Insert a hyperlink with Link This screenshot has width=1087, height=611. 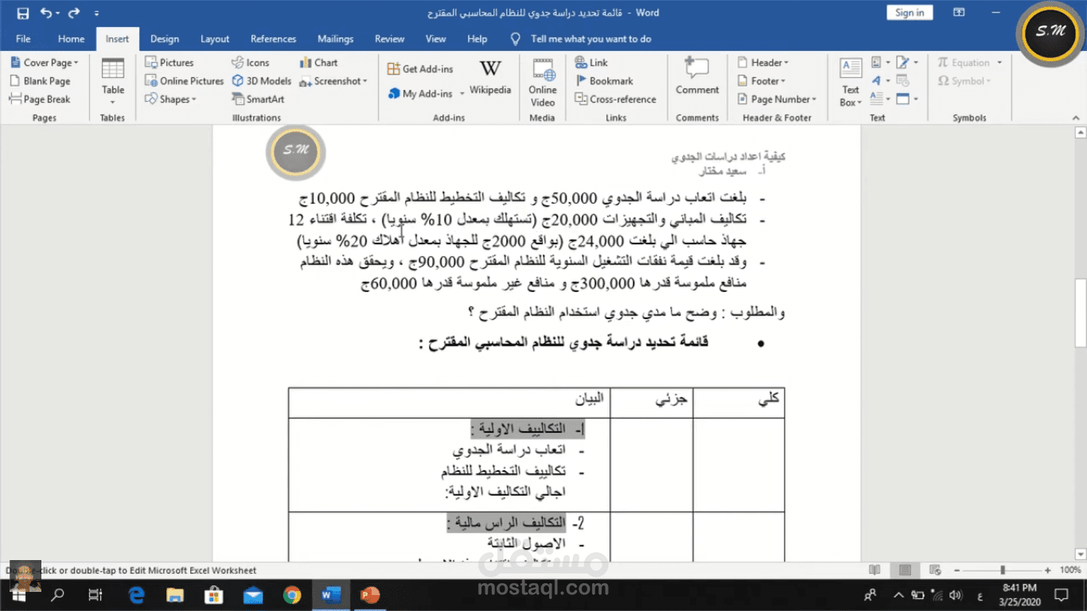click(x=592, y=63)
